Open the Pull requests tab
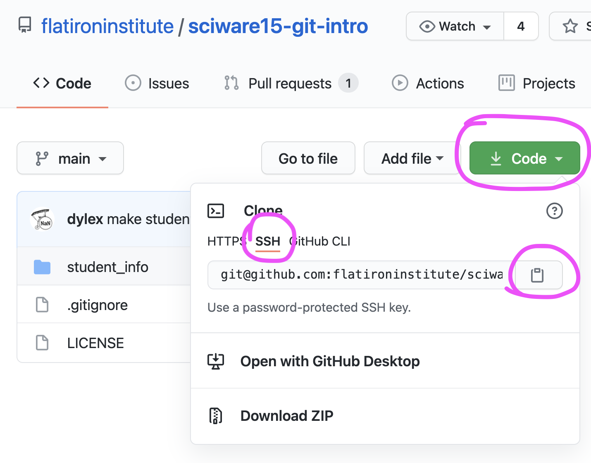 (291, 84)
